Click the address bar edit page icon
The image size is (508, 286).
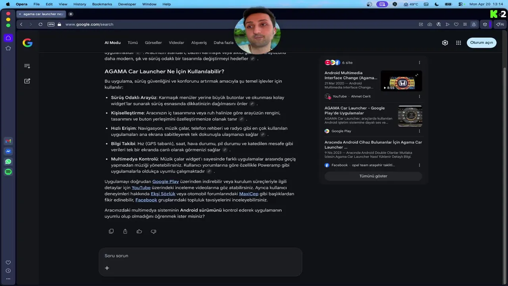tap(421, 24)
